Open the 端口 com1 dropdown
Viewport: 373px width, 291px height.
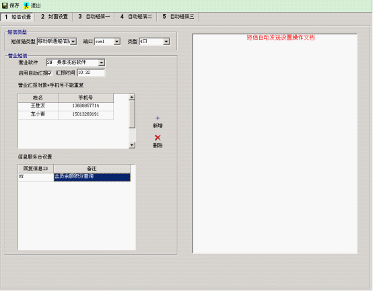pos(116,42)
